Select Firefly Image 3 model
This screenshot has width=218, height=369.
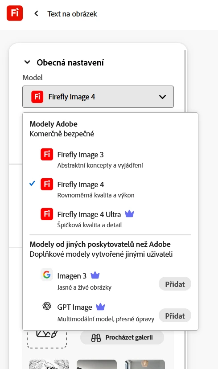111,160
